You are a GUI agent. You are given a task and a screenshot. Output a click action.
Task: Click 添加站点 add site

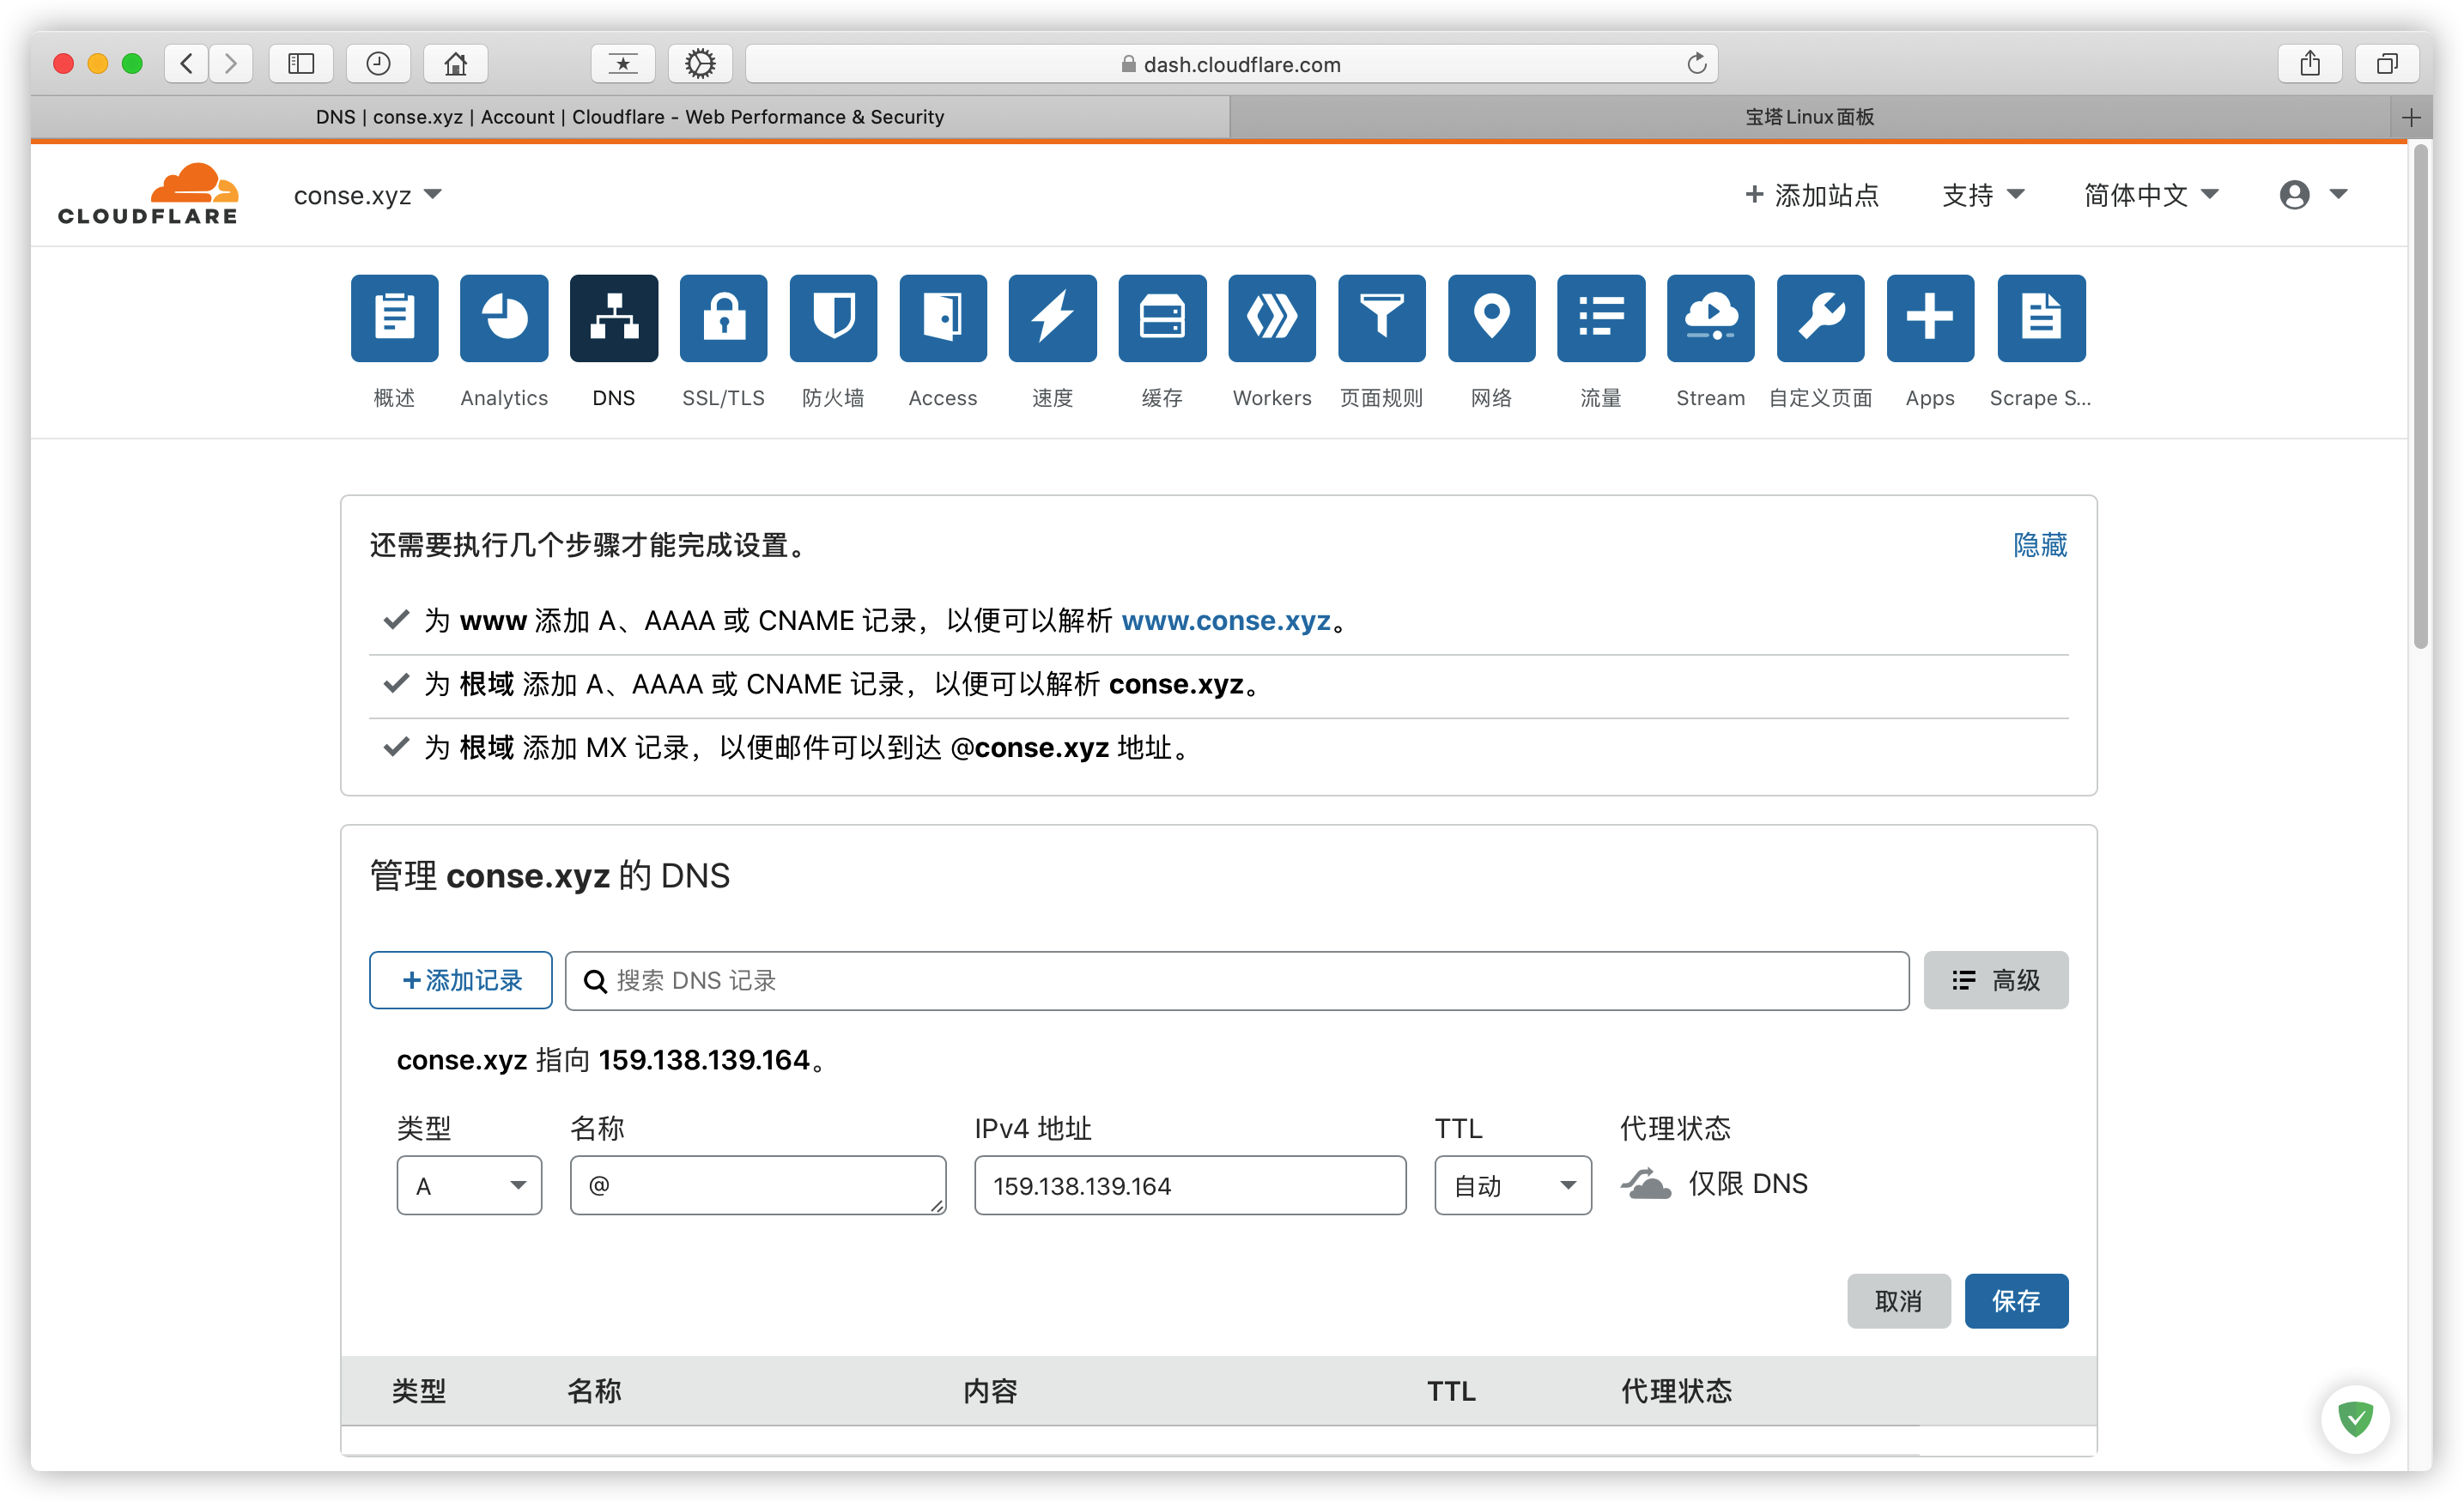[1812, 195]
